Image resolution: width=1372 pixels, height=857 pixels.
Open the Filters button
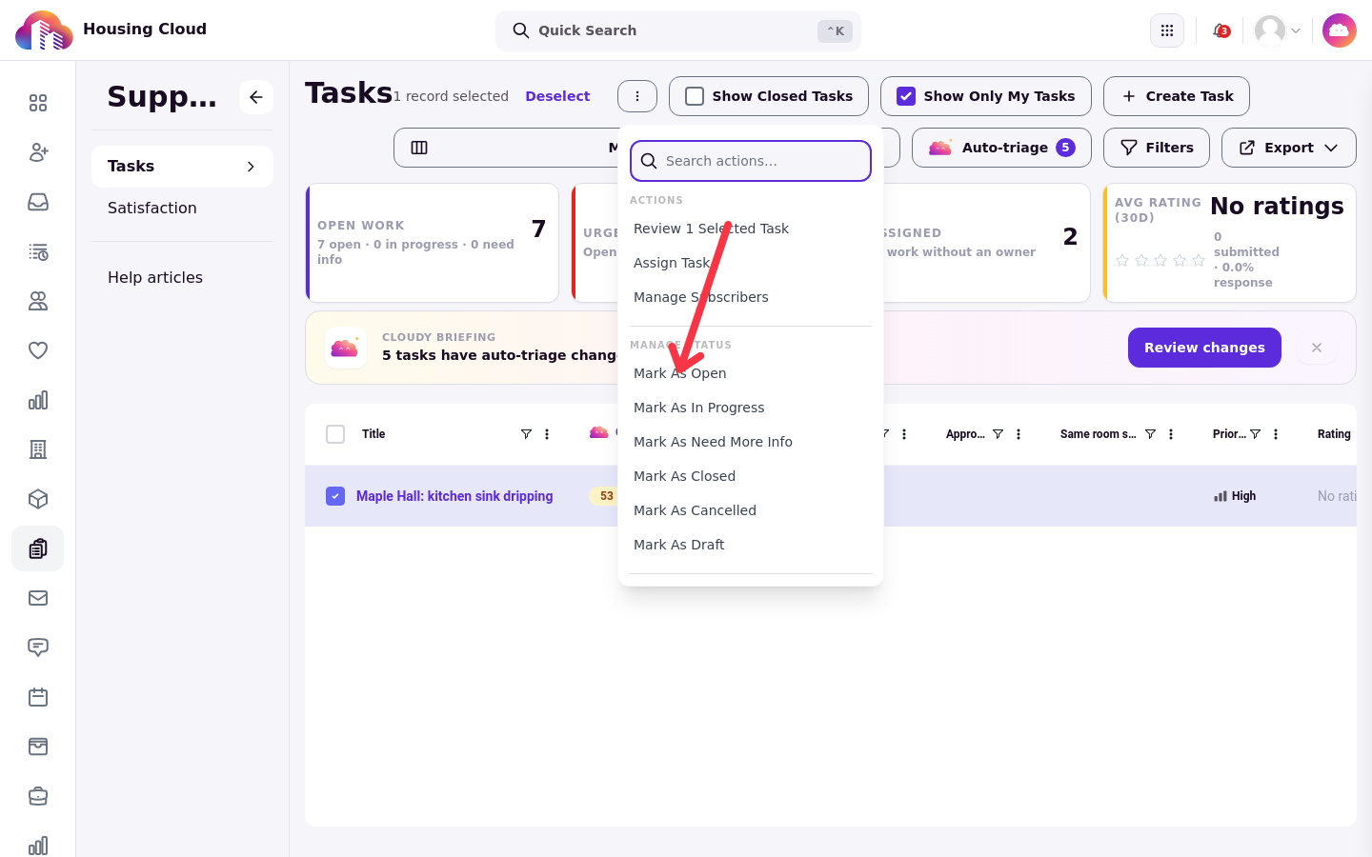pyautogui.click(x=1157, y=148)
